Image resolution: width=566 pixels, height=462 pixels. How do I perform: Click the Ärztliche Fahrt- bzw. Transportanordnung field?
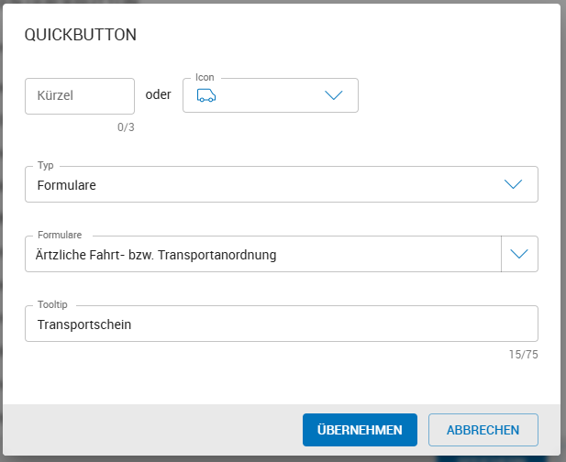coord(263,254)
